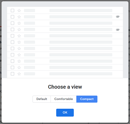Click the star icon in the ninth preview row
Image resolution: width=130 pixels, height=124 pixels.
[x=19, y=61]
